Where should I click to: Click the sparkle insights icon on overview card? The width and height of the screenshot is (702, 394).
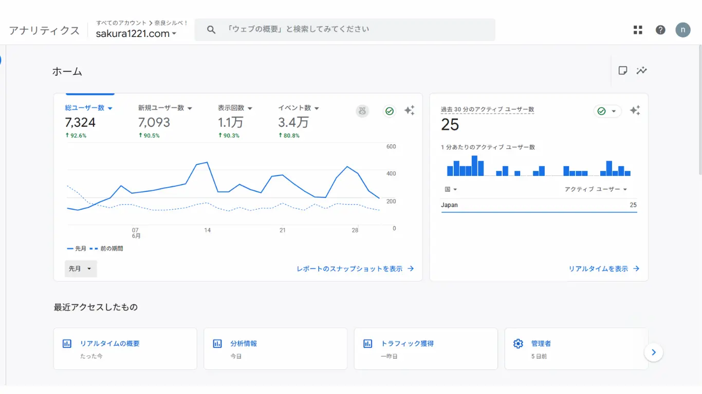point(409,110)
